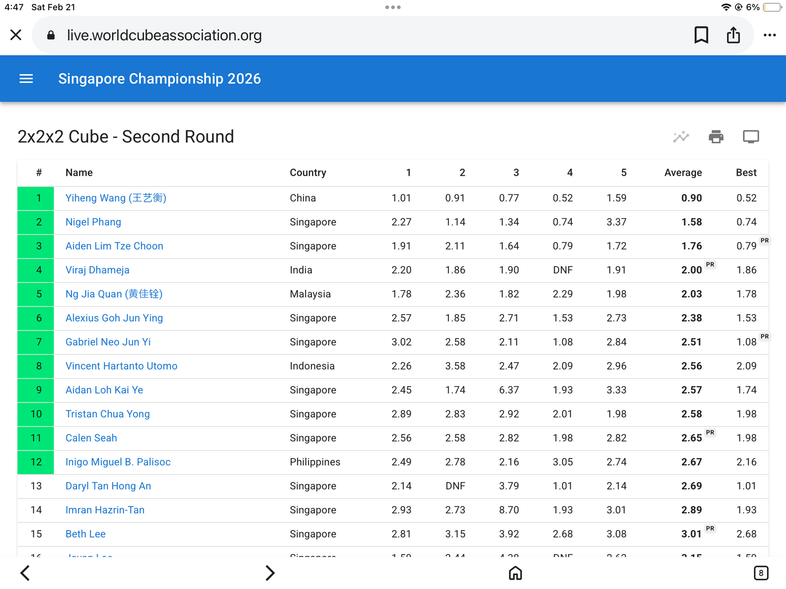
Task: Open Beth Lee's competitor link
Action: point(85,534)
